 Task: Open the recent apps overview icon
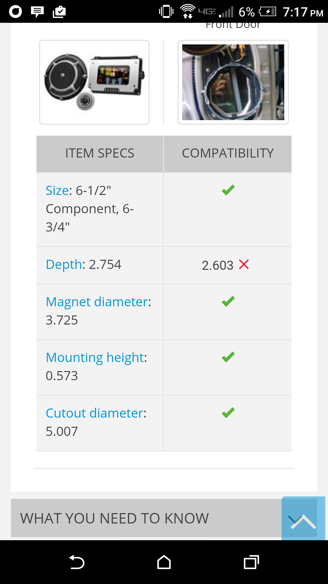pyautogui.click(x=251, y=562)
